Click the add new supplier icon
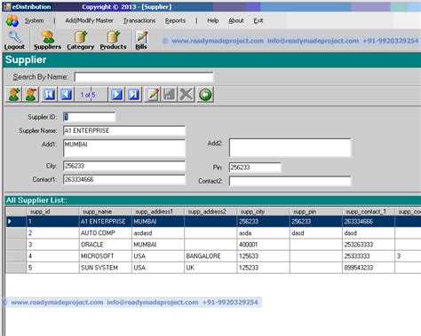 (x=14, y=95)
